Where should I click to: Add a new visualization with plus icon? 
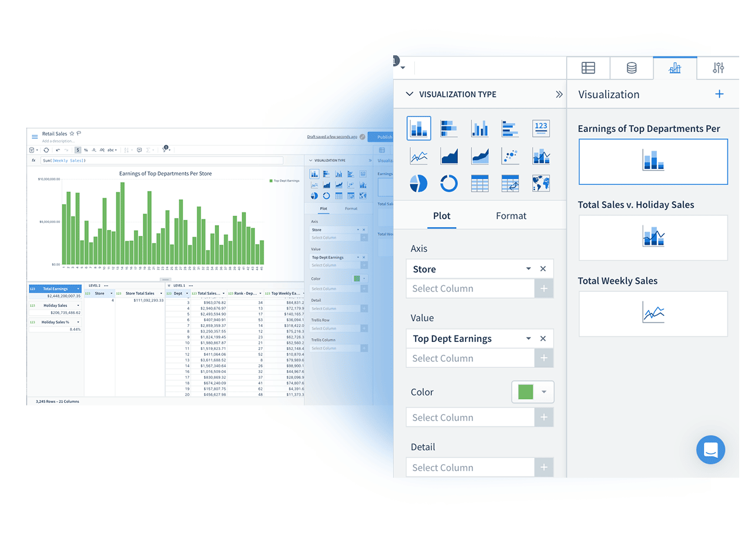pyautogui.click(x=719, y=94)
